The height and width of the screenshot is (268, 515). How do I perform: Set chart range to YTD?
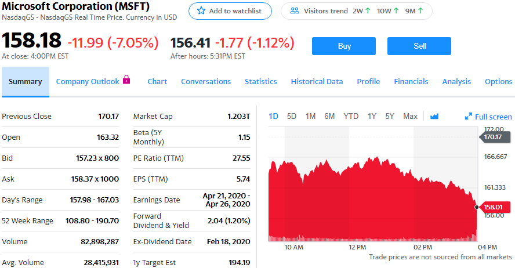tap(351, 117)
